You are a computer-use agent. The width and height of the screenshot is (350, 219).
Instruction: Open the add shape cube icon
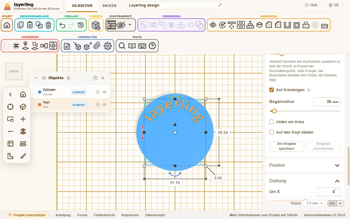pos(96,25)
